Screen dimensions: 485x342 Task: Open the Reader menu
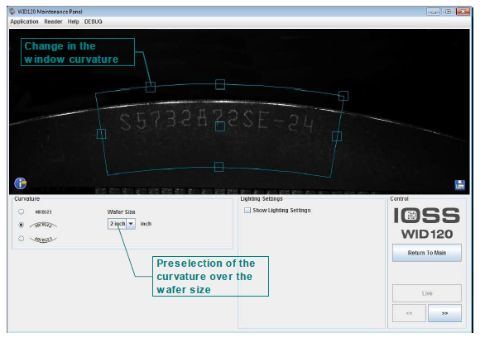click(x=53, y=21)
